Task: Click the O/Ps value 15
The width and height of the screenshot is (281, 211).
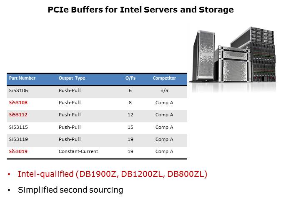Action: (x=130, y=127)
